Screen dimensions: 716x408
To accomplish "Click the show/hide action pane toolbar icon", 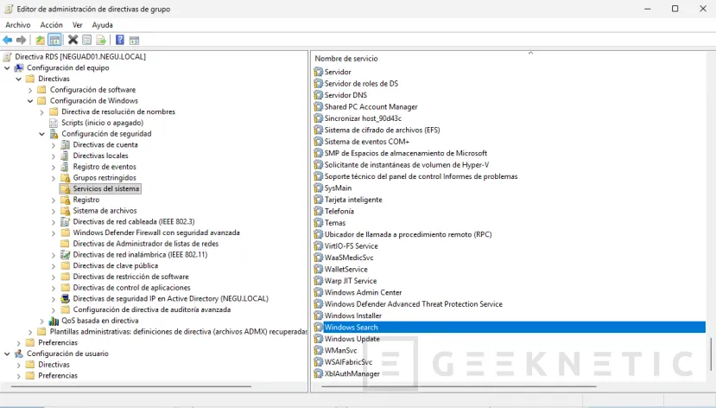I will (134, 41).
